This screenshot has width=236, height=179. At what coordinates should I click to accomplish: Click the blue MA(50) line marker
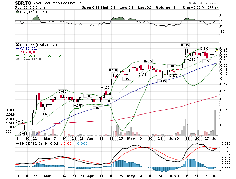(x=18, y=48)
